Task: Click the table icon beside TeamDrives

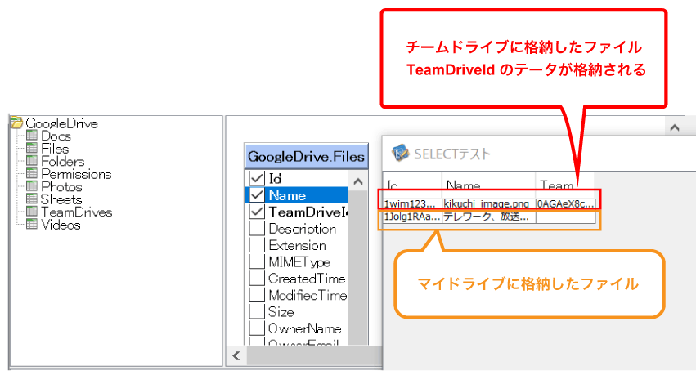Action: pyautogui.click(x=32, y=212)
